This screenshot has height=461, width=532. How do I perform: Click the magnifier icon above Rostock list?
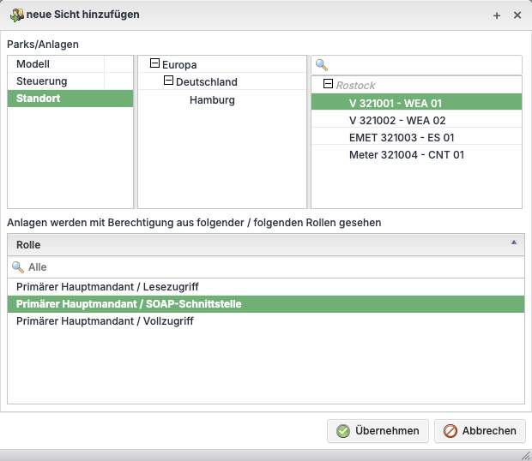pos(322,65)
